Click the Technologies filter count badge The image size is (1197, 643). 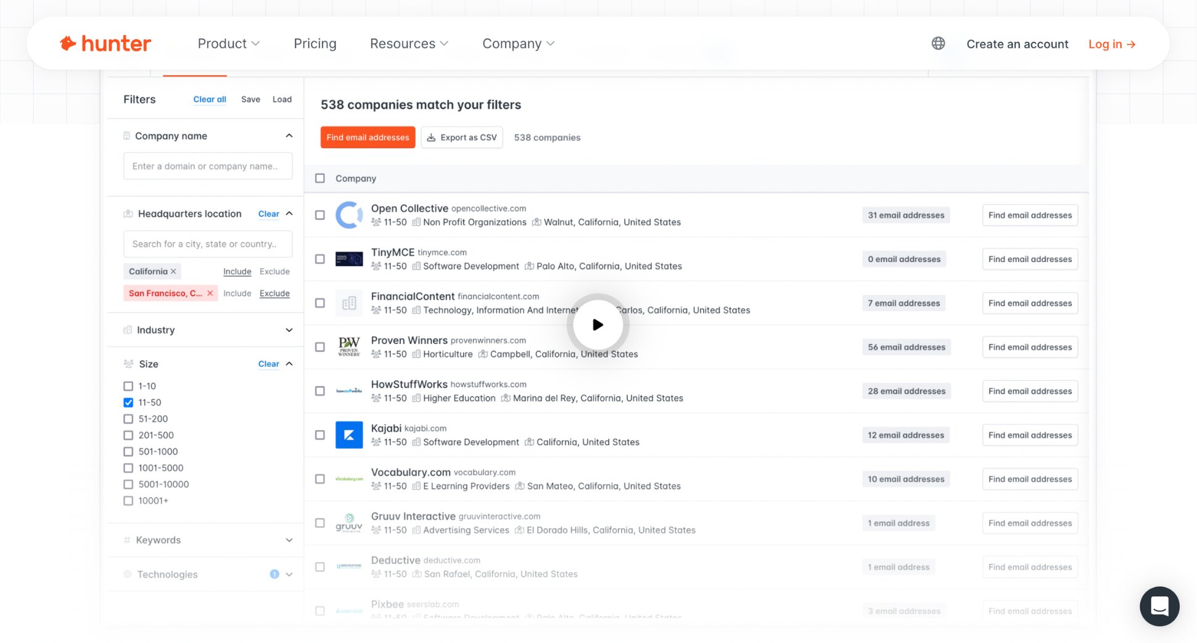[x=274, y=574]
